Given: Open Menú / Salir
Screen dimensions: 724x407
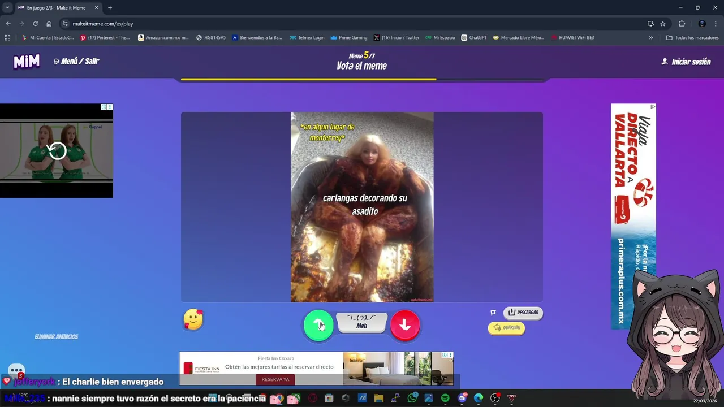Looking at the screenshot, I should tap(76, 61).
